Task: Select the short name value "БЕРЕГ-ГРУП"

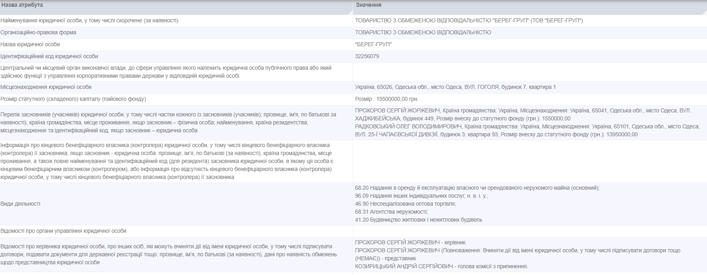Action: click(x=373, y=44)
